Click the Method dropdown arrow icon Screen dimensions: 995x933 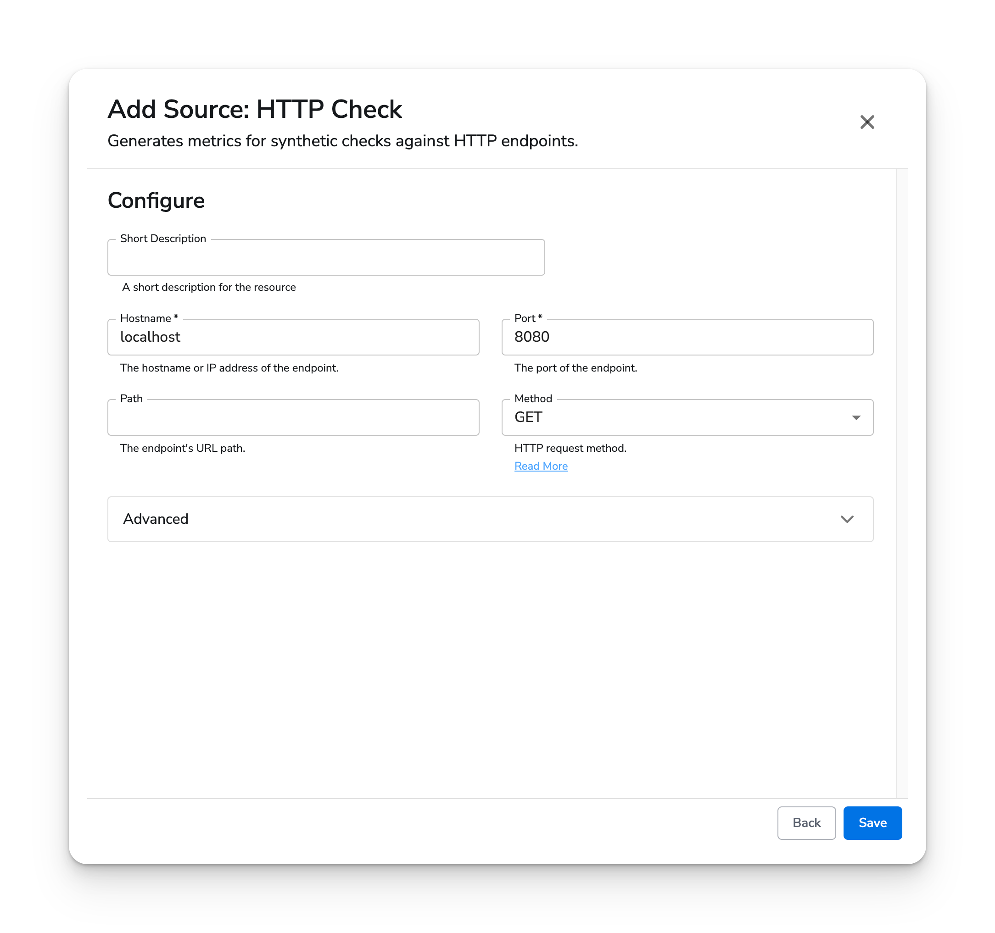tap(855, 417)
